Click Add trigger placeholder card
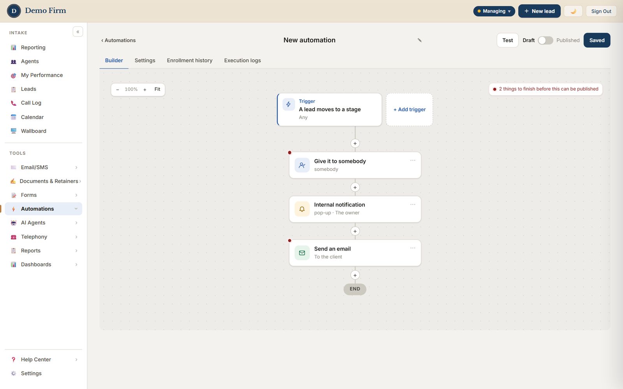Screen dimensions: 623x389 [409, 110]
